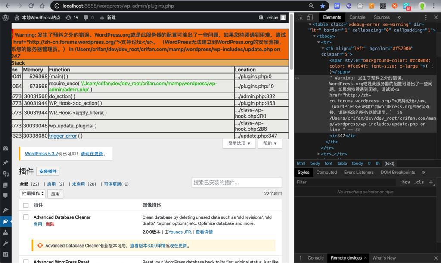
Task: Select the Remote devices drawer tab
Action: point(346,258)
